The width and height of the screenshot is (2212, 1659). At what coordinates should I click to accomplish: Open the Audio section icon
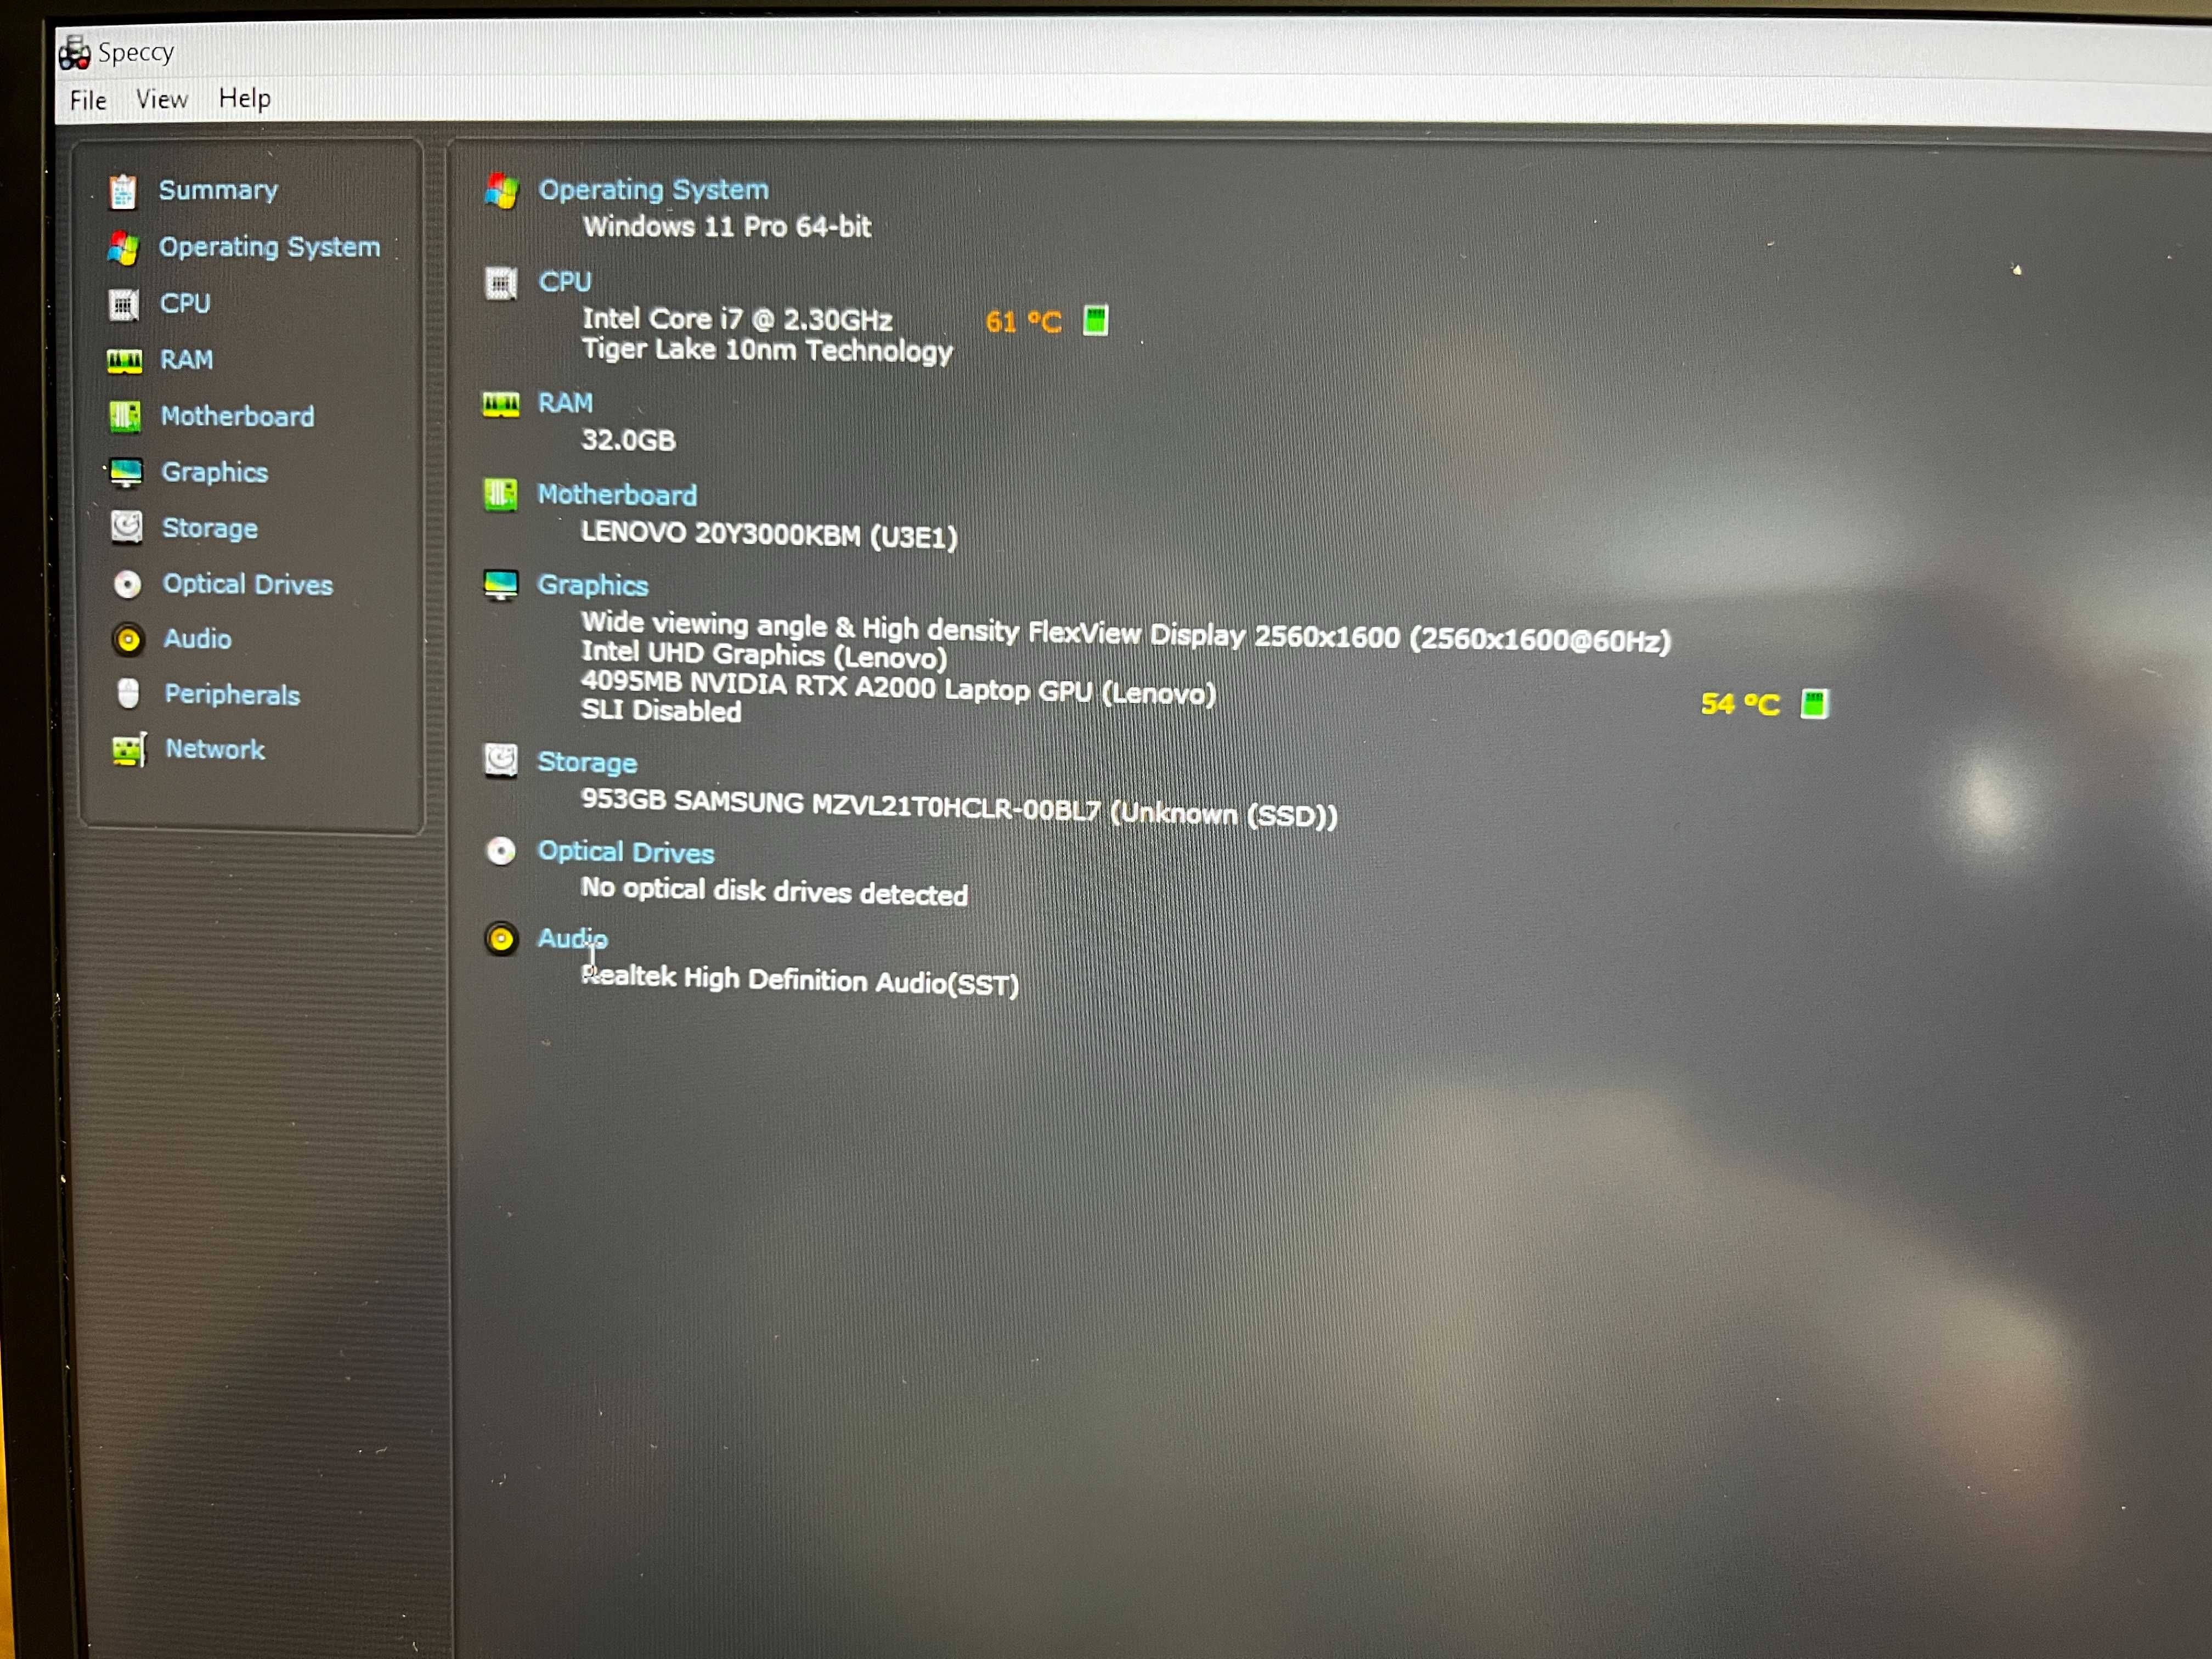click(131, 638)
